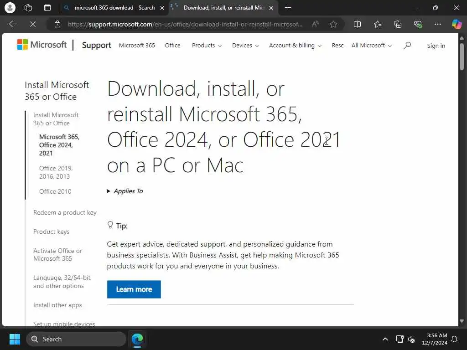Open the browser profile avatar icon
467x350 pixels.
click(x=10, y=8)
